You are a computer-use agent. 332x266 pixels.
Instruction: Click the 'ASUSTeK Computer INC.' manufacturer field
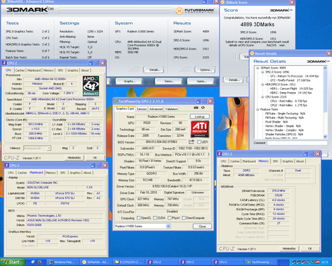coord(64,182)
